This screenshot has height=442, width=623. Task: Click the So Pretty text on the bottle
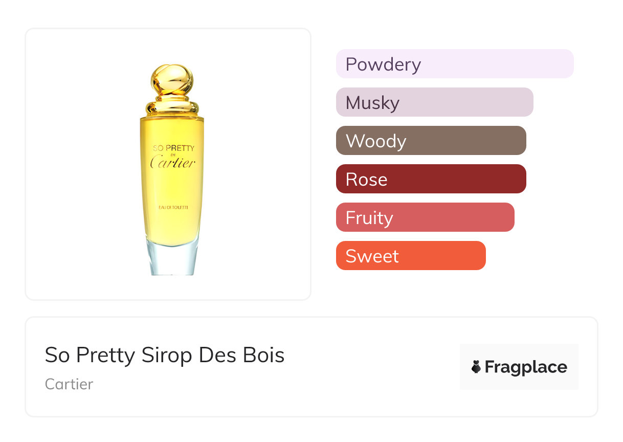click(174, 148)
